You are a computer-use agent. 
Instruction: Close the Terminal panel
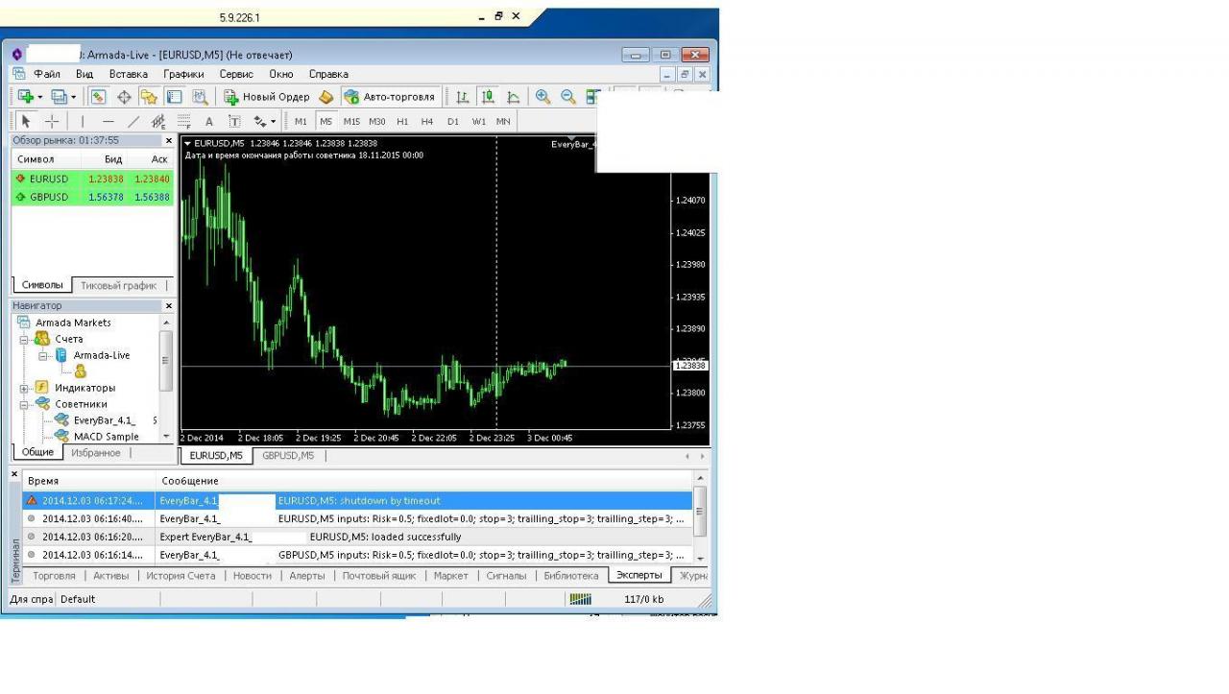coord(14,474)
